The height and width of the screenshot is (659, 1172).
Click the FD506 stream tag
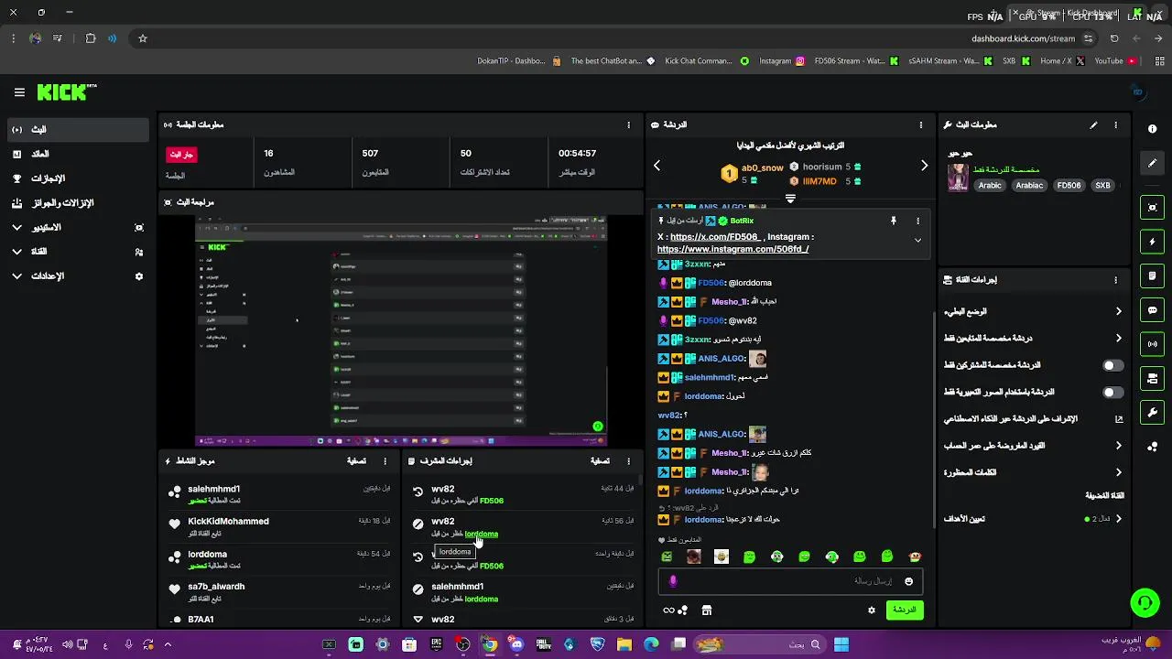click(x=1069, y=185)
